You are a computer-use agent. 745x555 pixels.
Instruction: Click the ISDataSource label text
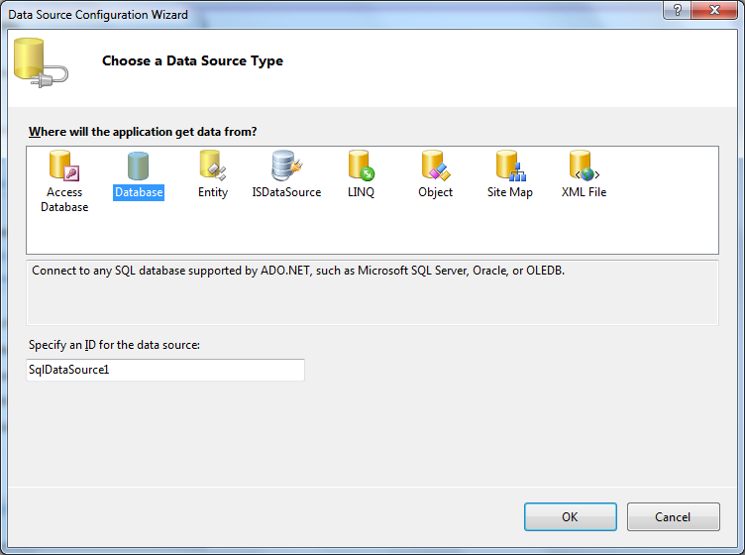point(286,192)
